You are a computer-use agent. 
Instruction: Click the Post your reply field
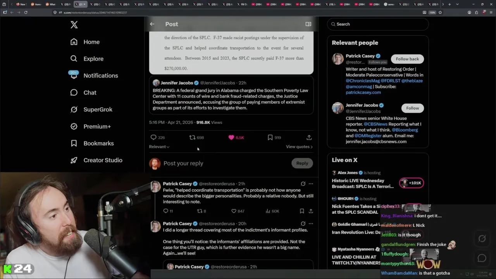(x=225, y=163)
